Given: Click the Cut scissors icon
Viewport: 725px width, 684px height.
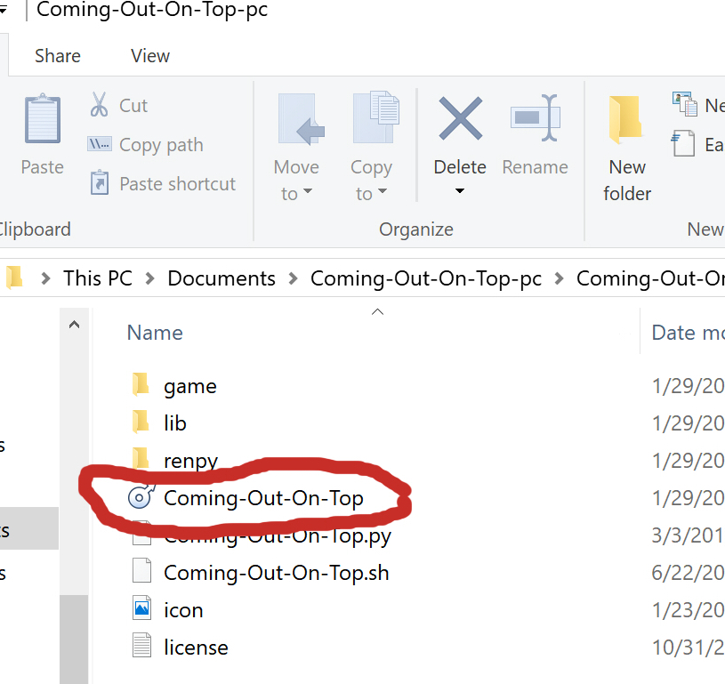Looking at the screenshot, I should (99, 105).
